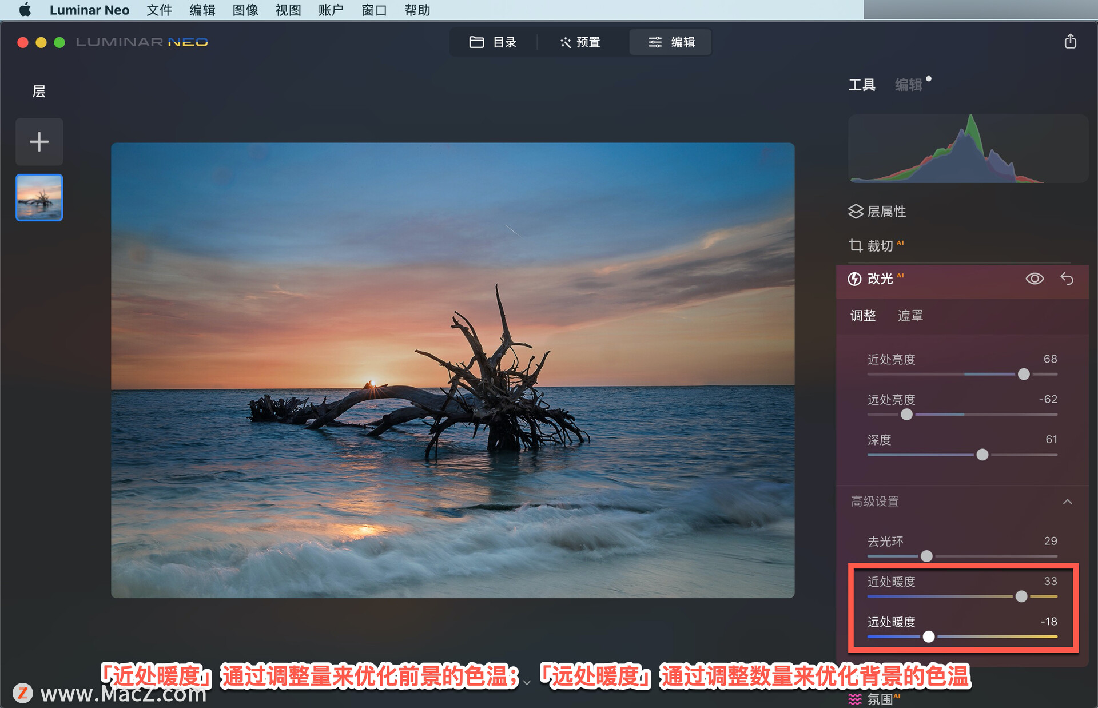Open the 帮助 menu
The width and height of the screenshot is (1098, 708).
[x=417, y=10]
